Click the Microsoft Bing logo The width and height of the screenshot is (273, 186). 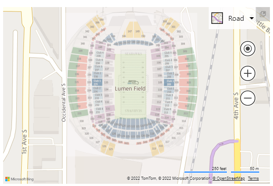(x=19, y=179)
